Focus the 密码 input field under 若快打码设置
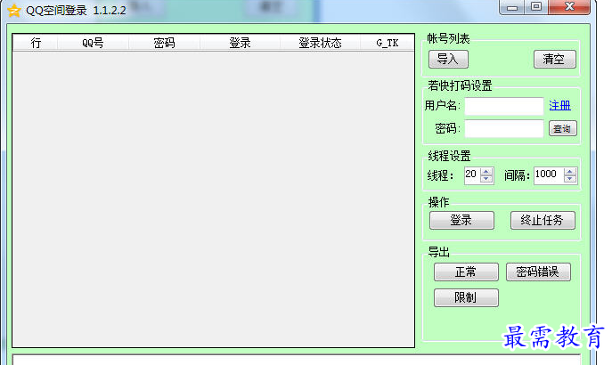 (x=504, y=129)
